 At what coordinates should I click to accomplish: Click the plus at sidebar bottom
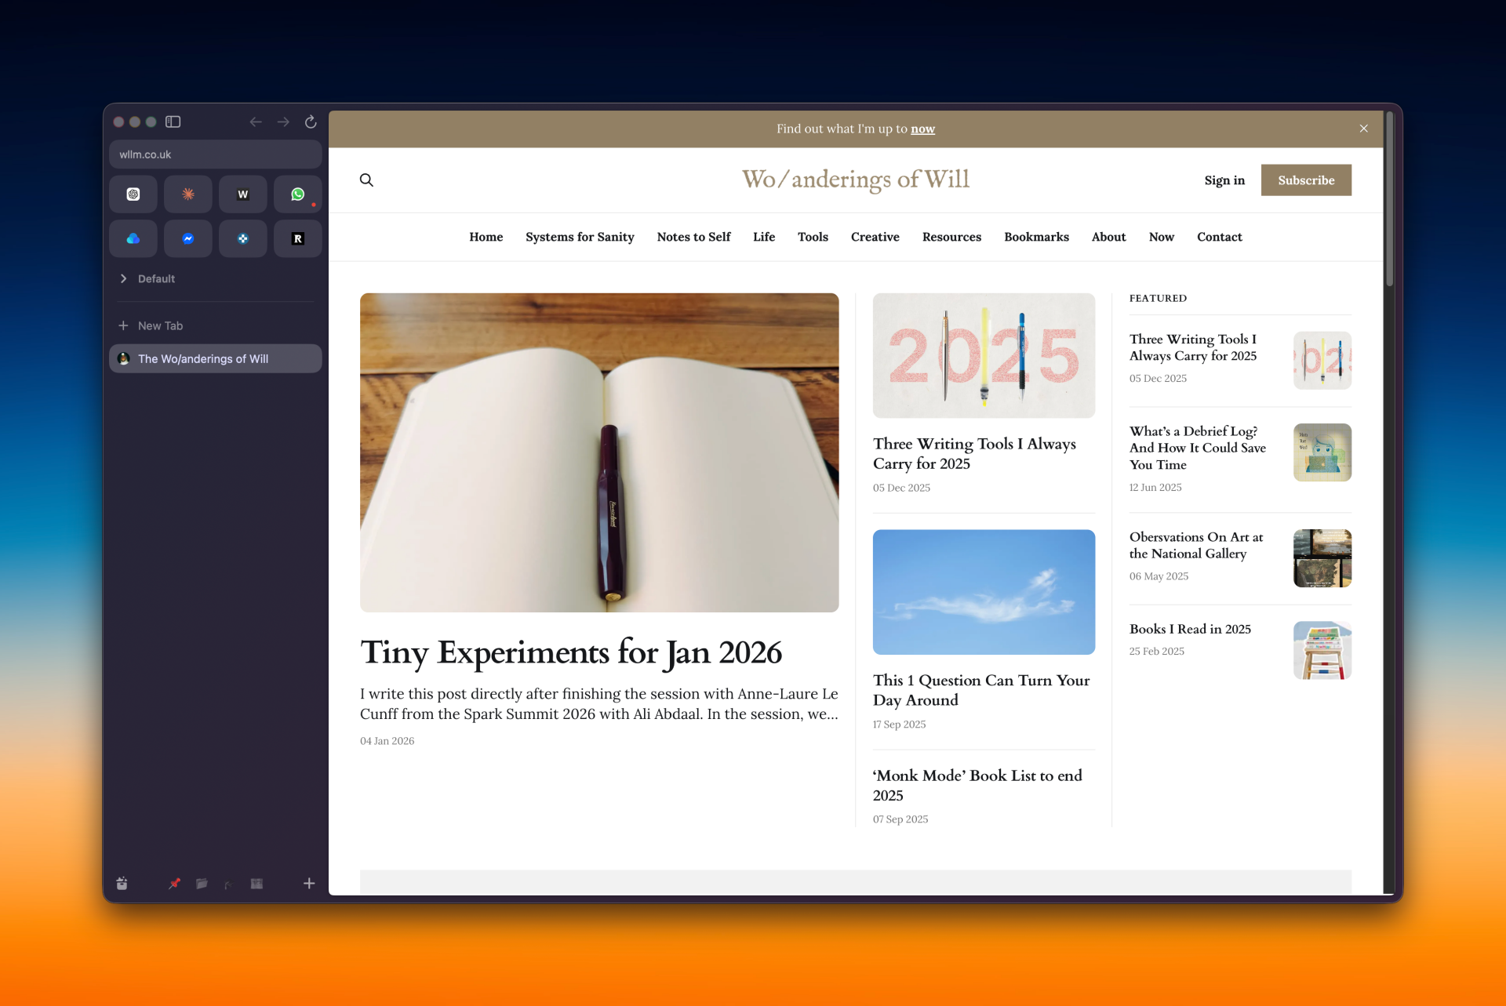pyautogui.click(x=309, y=884)
